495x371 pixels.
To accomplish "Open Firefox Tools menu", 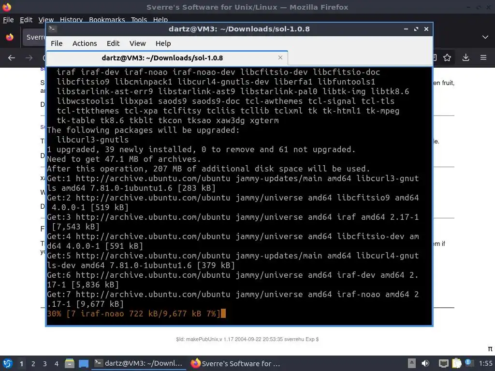I will [x=139, y=19].
